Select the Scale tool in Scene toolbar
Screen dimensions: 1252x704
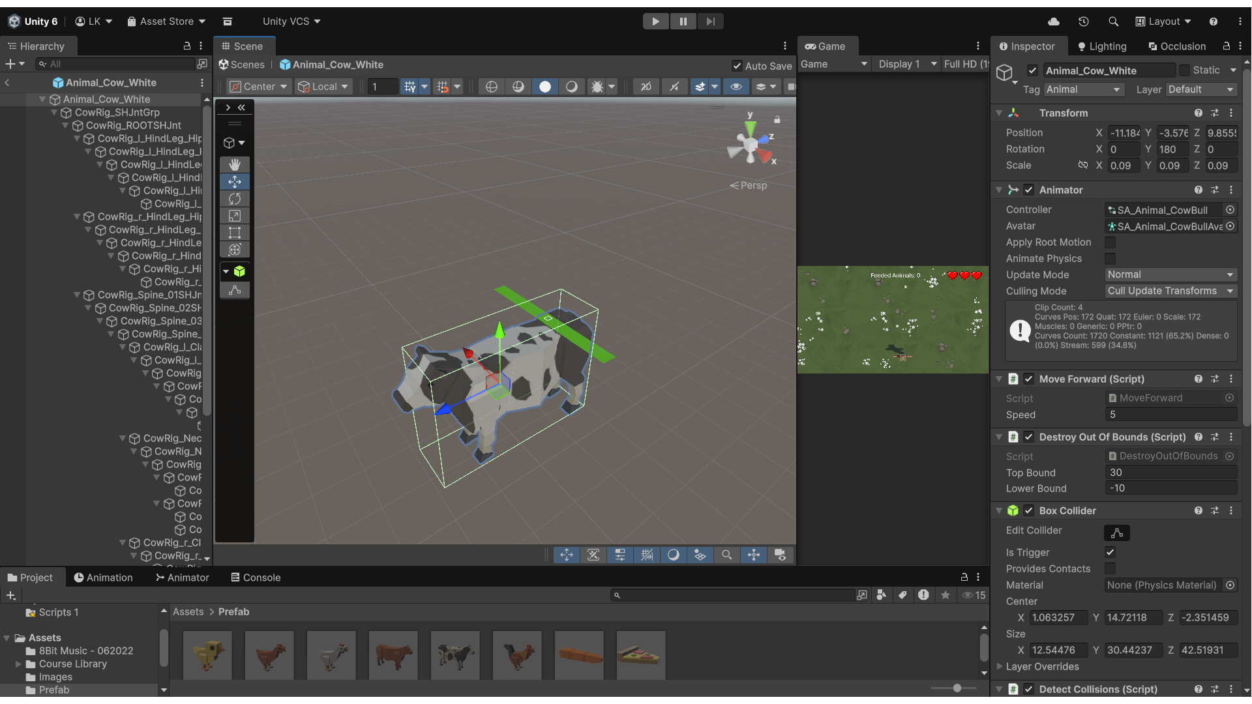point(235,216)
